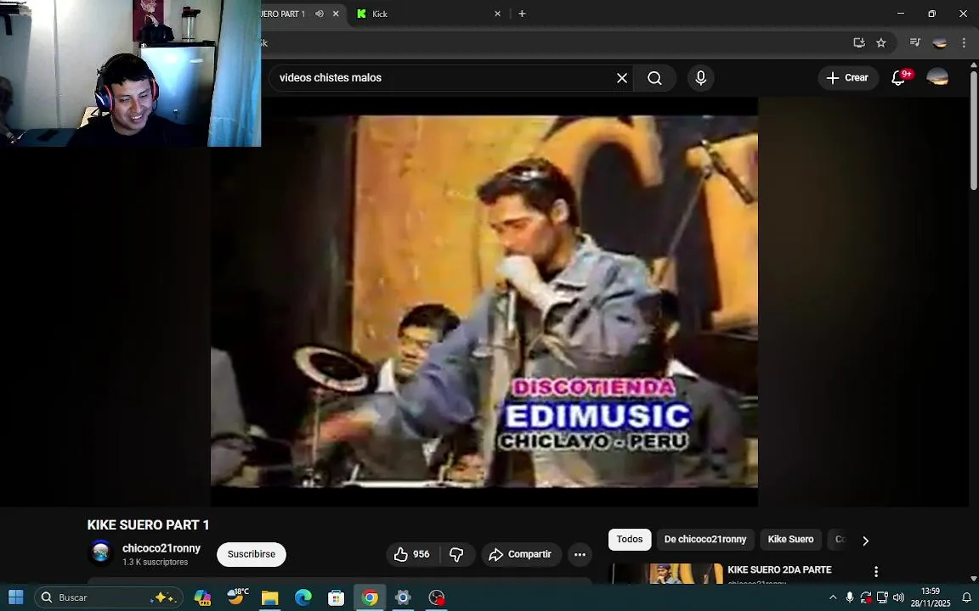
Task: Click the system tray microphone icon
Action: (850, 598)
